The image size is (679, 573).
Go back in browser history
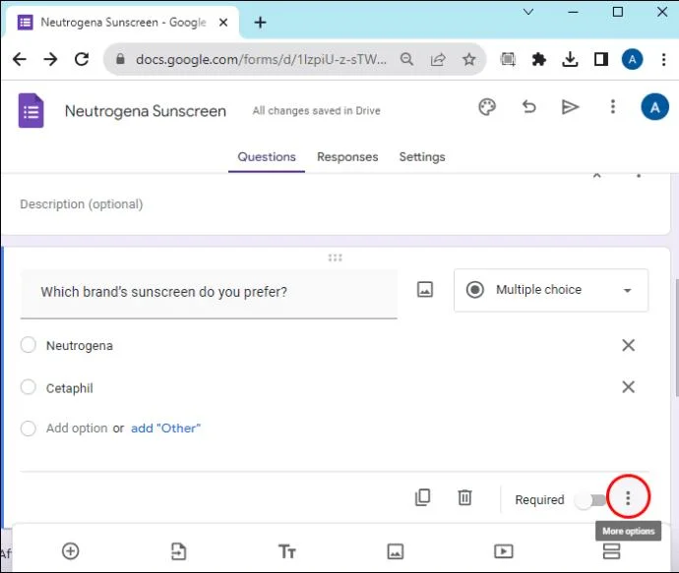pyautogui.click(x=20, y=59)
